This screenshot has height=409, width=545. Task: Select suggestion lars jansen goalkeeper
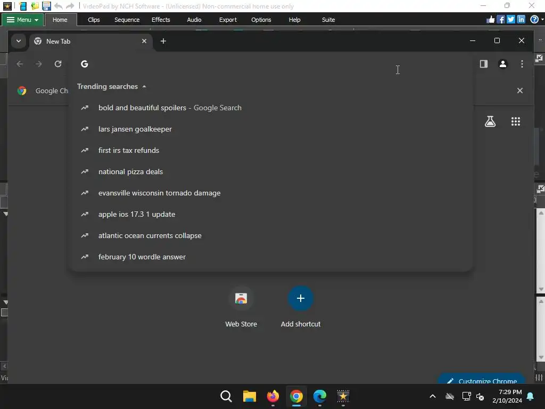point(271,129)
